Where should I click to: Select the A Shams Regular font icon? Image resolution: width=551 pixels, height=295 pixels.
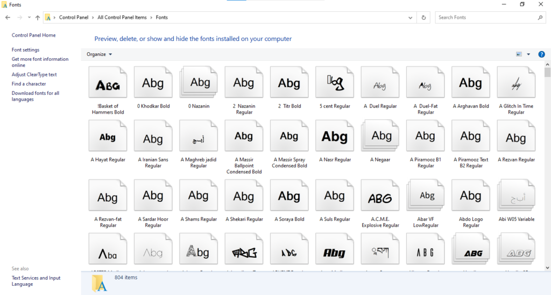198,195
